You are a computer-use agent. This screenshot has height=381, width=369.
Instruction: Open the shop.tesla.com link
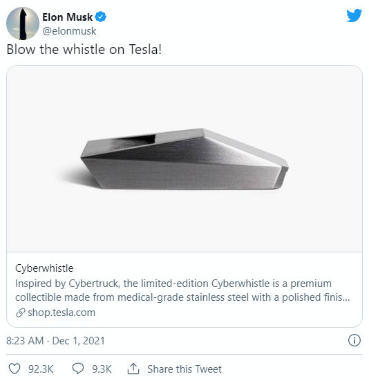pos(61,313)
